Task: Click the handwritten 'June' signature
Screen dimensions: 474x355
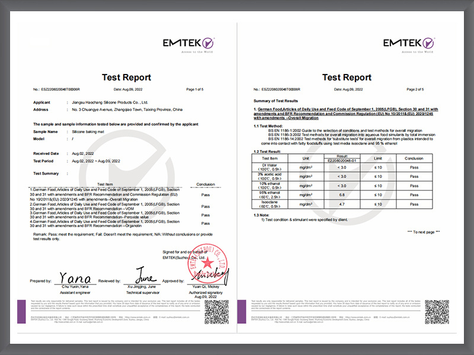Action: (146, 275)
